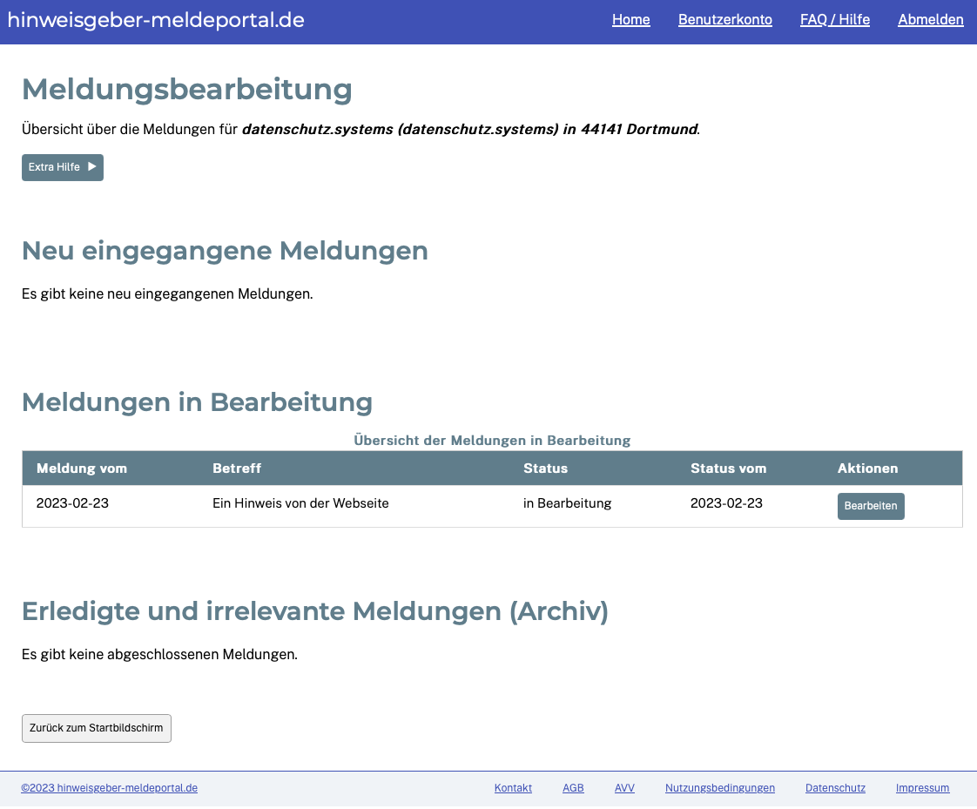Screen dimensions: 977x809
Task: Select the row text Ein Hinweis von der Webseite
Action: (300, 503)
